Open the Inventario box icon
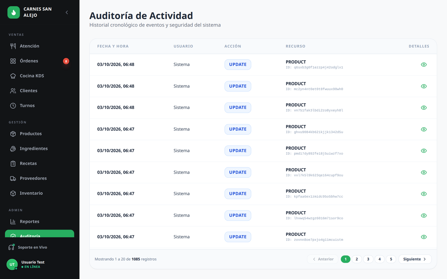This screenshot has height=279, width=447. (x=13, y=193)
